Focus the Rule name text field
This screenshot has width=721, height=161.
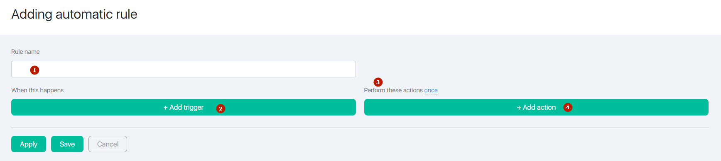(184, 69)
